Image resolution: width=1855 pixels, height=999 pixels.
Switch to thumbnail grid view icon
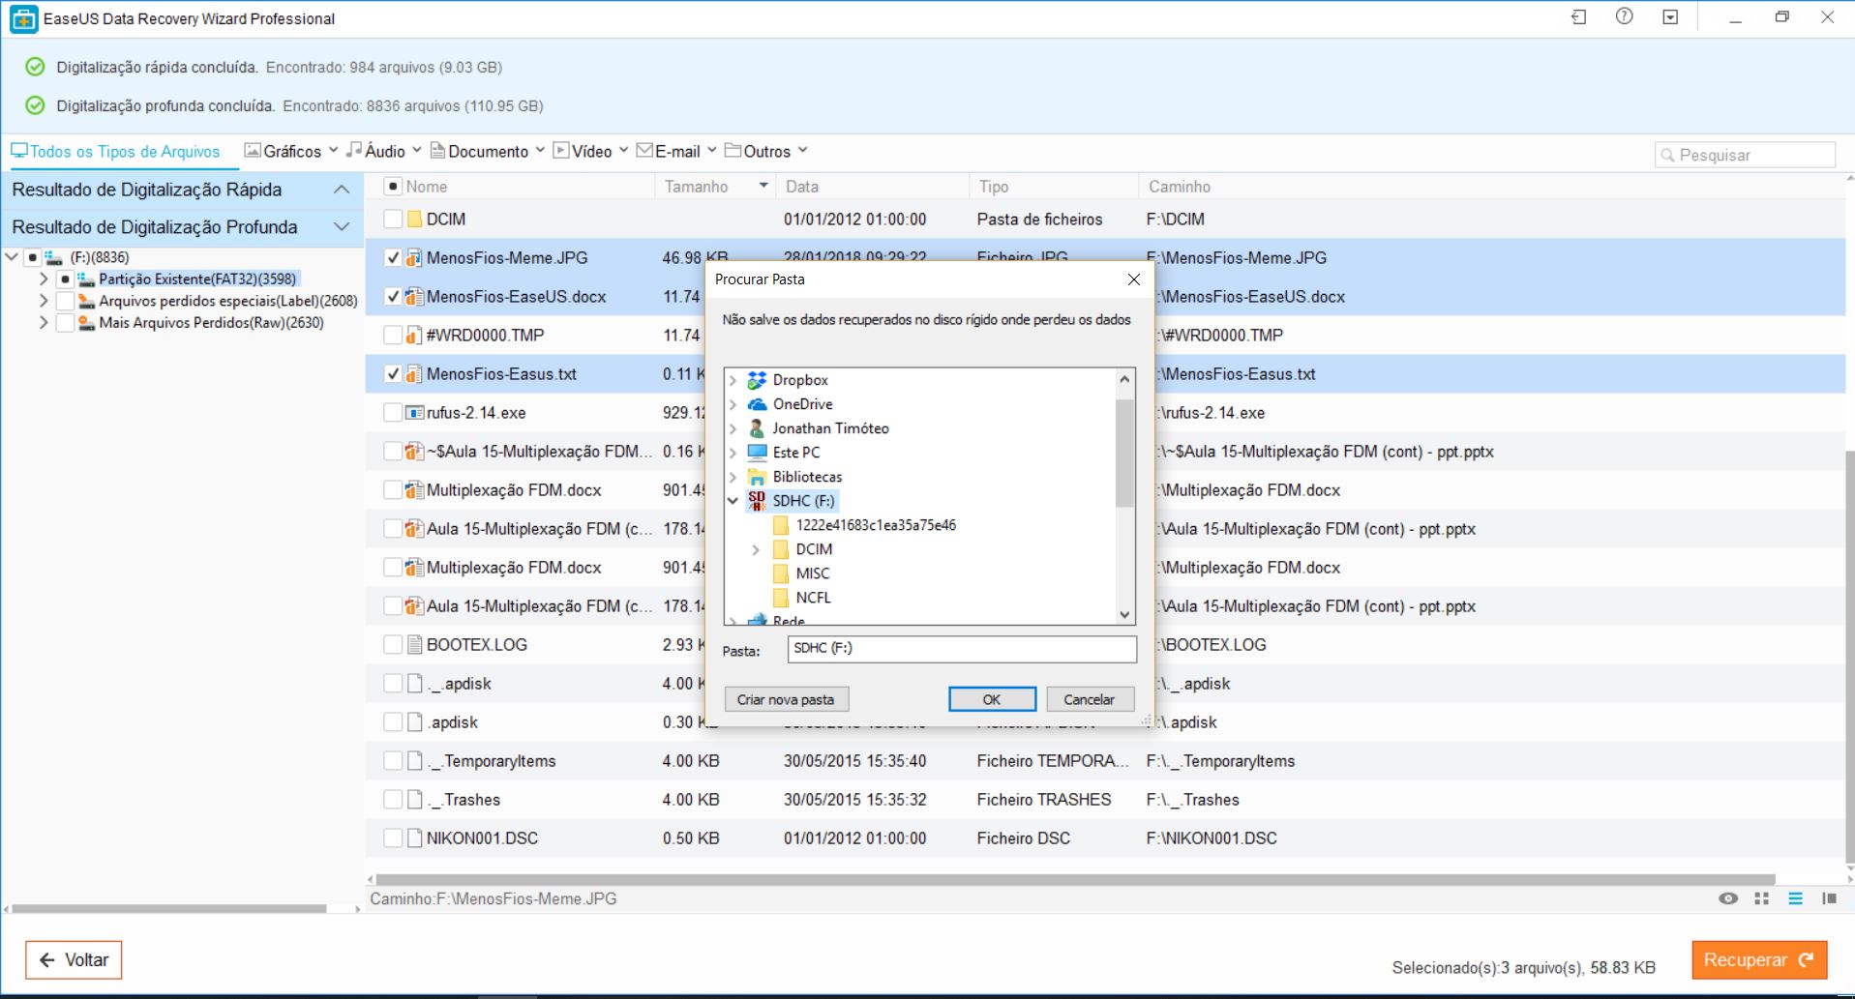(x=1761, y=898)
